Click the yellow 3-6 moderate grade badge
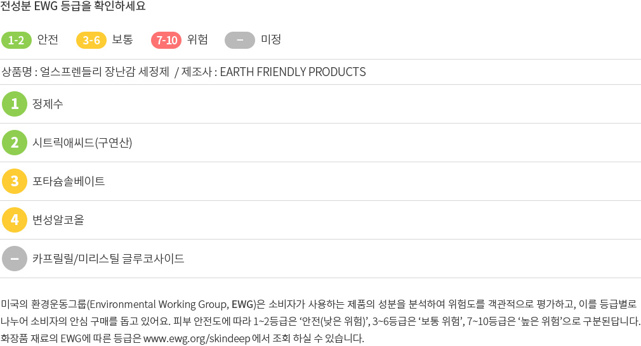Viewport: 641px width, 346px height. (91, 40)
